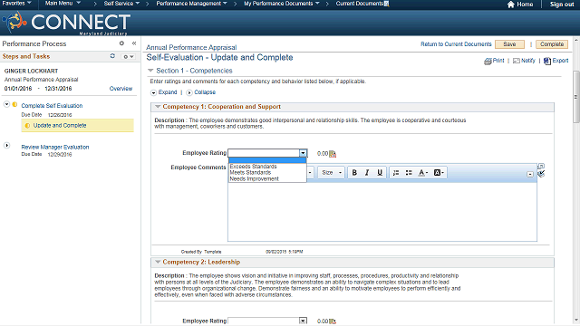
Task: Open the Overview link
Action: coord(121,89)
